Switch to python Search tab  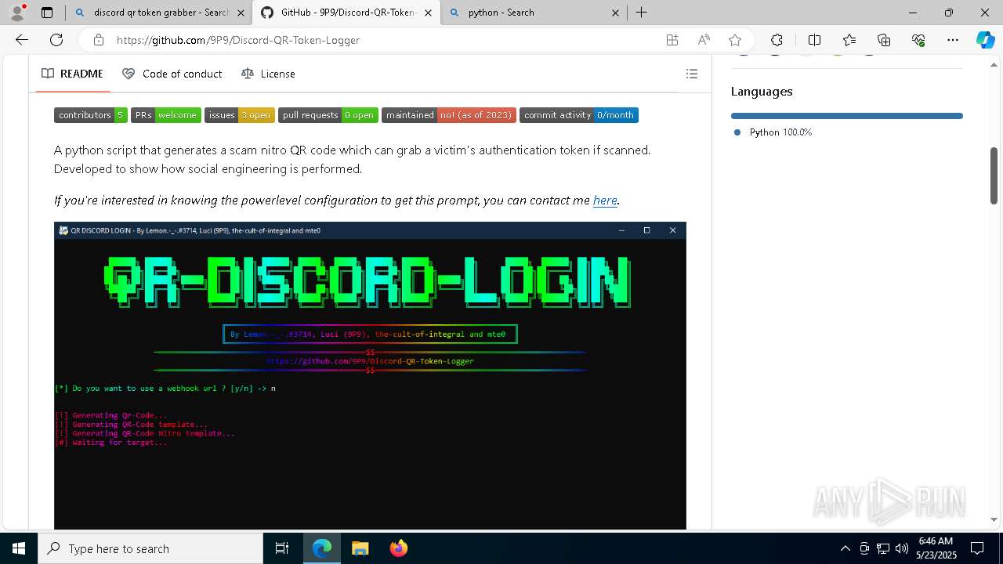(533, 13)
